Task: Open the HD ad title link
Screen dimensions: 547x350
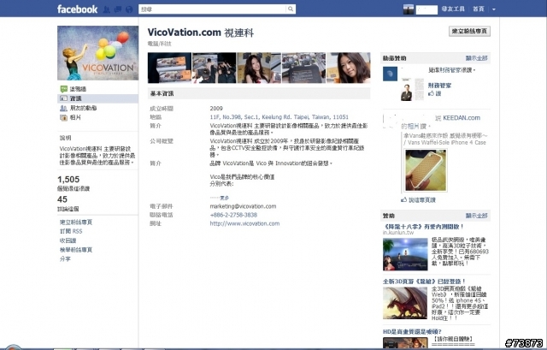Action: [412, 331]
